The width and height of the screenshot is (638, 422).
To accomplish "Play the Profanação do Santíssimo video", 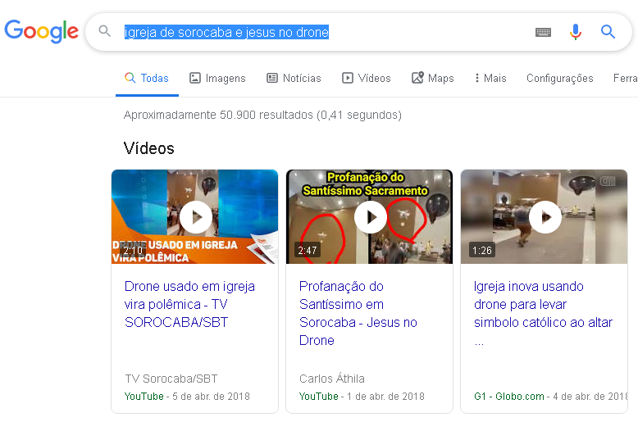I will click(371, 217).
